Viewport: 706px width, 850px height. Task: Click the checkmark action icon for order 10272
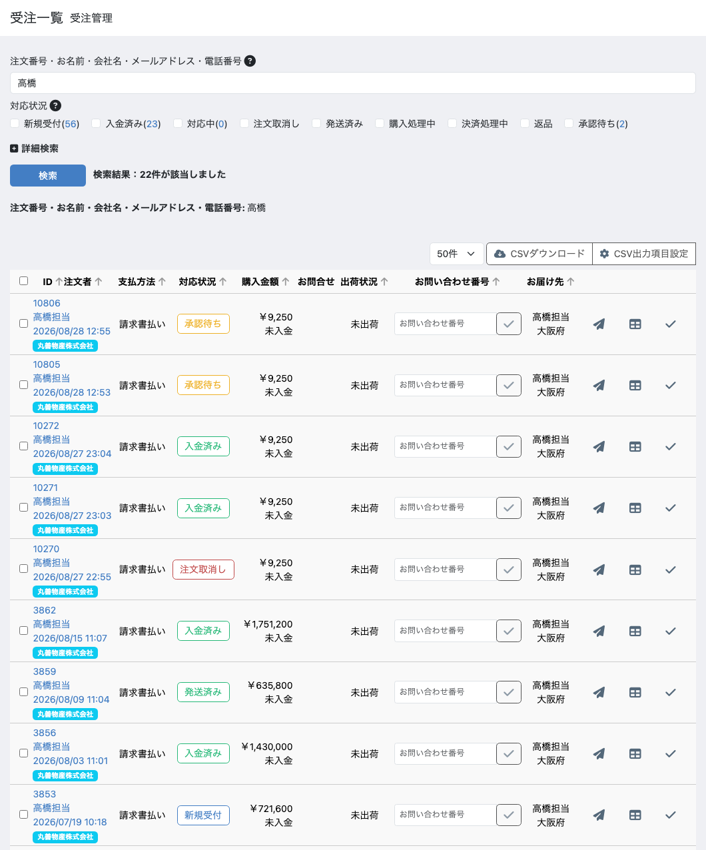671,446
